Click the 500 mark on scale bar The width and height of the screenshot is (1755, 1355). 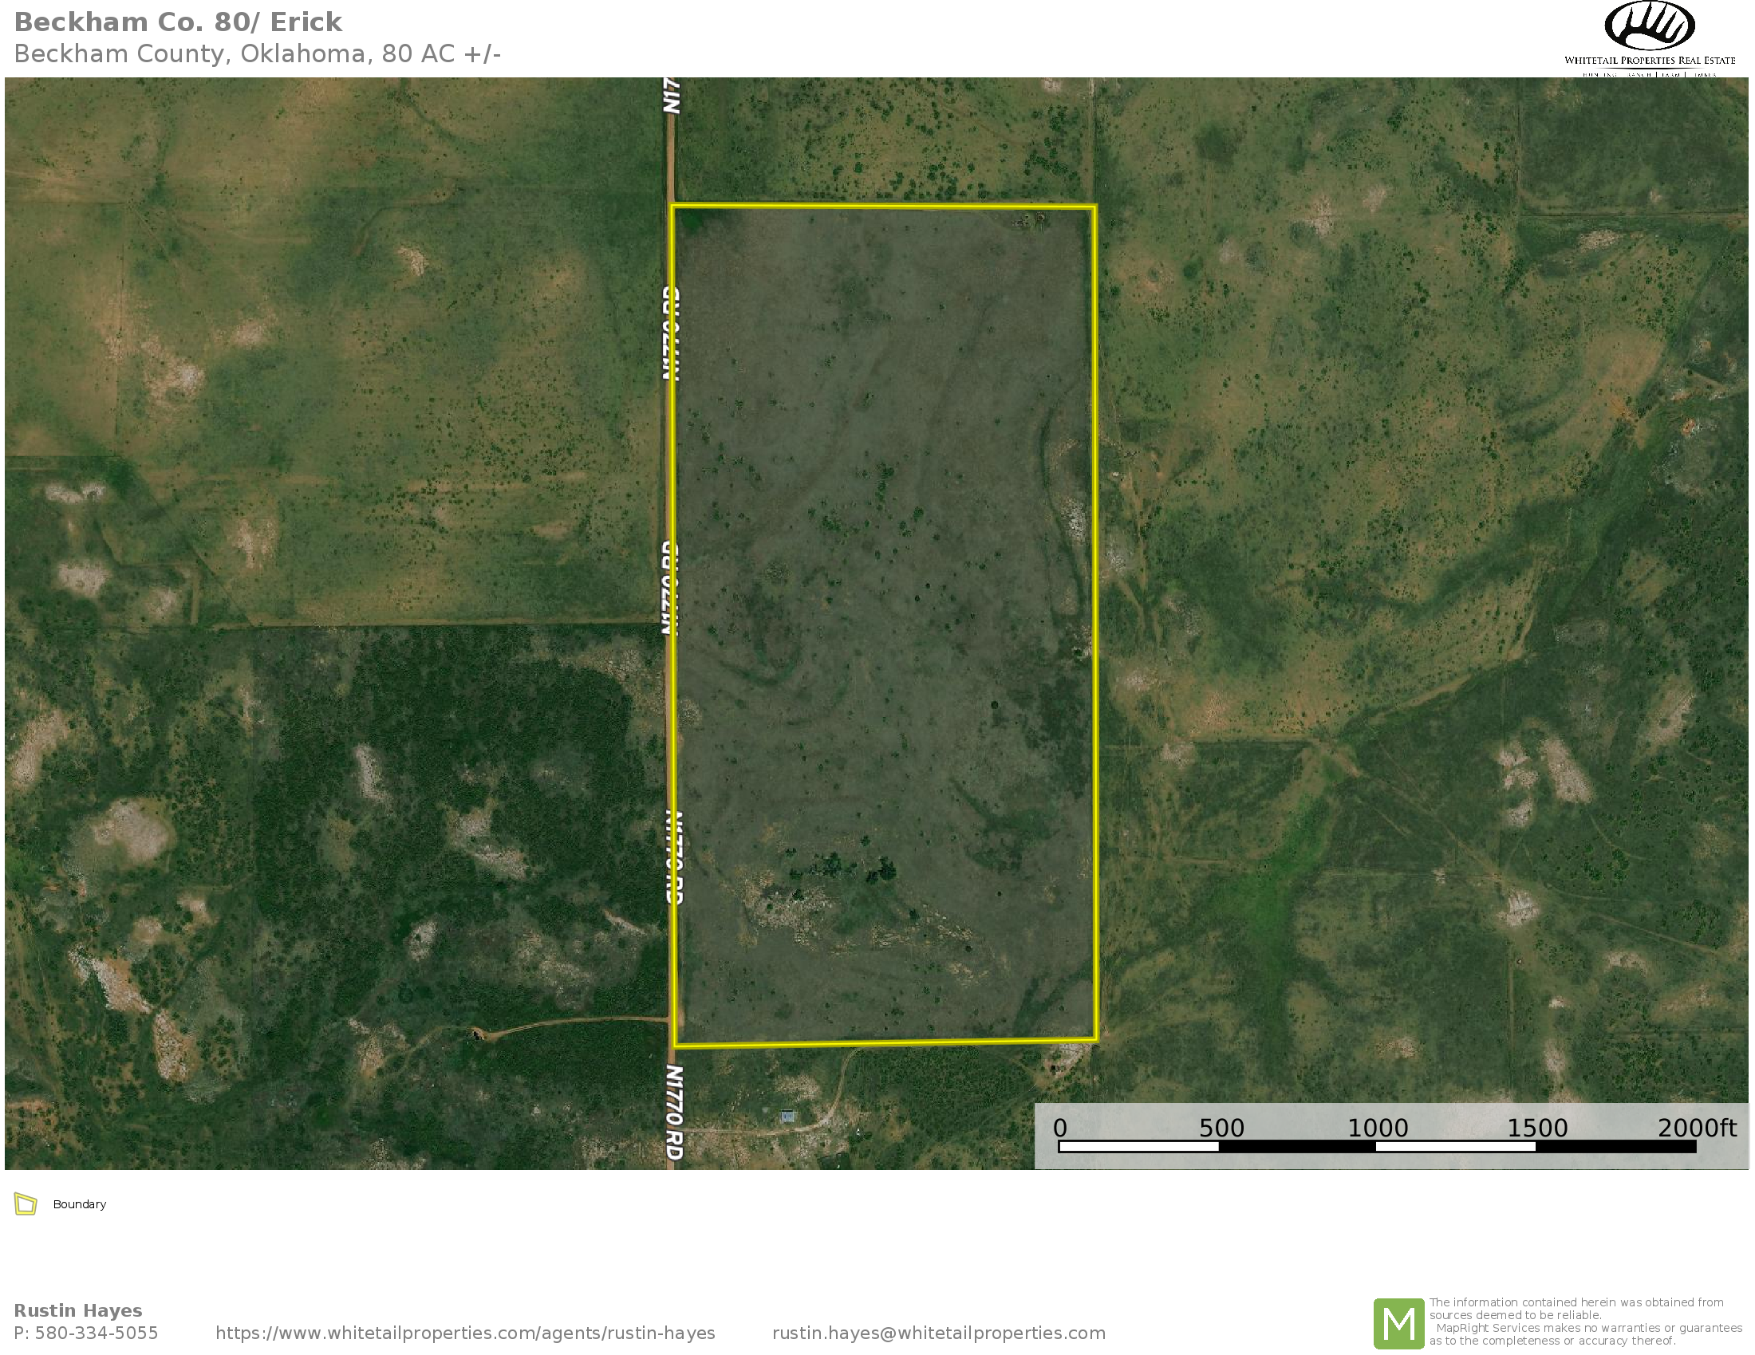click(1221, 1128)
